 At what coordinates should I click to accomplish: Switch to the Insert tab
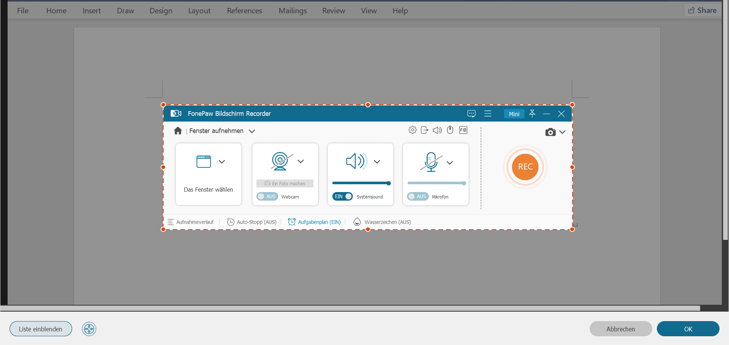point(92,11)
